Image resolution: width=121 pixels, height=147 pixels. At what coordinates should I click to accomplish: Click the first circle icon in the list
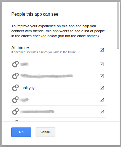(x=15, y=64)
